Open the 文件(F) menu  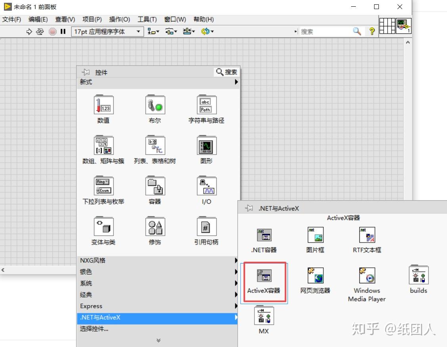[x=11, y=19]
